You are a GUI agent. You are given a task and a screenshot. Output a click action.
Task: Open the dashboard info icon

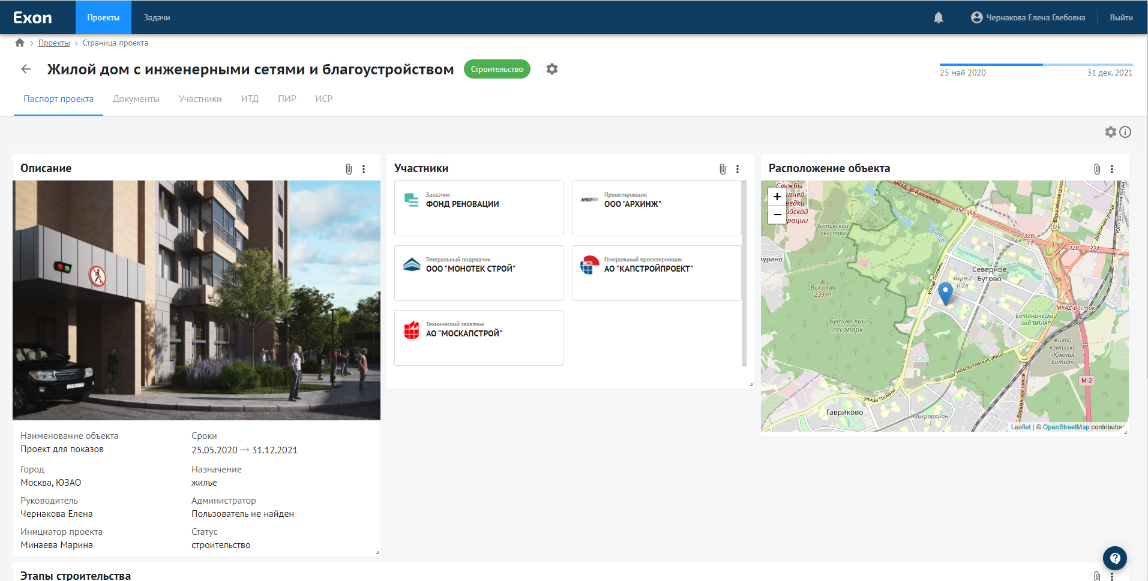1125,132
